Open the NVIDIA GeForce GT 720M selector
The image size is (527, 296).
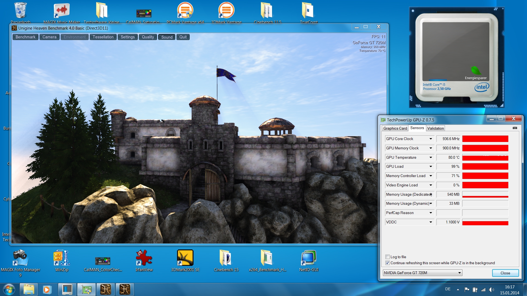coord(422,273)
